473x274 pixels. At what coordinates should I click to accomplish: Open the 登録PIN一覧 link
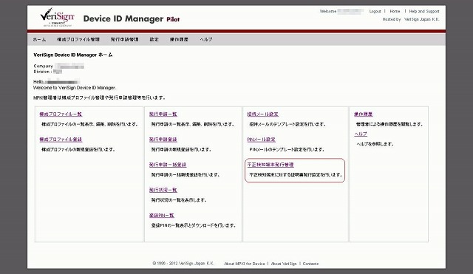[x=162, y=216]
